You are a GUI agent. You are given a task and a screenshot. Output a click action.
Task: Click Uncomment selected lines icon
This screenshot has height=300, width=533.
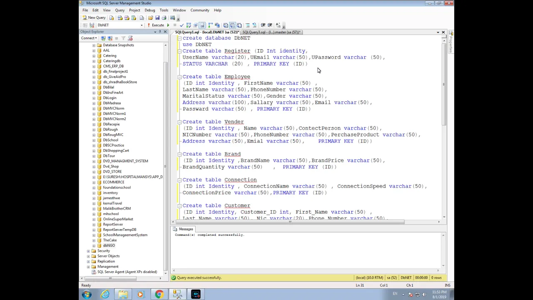(254, 25)
